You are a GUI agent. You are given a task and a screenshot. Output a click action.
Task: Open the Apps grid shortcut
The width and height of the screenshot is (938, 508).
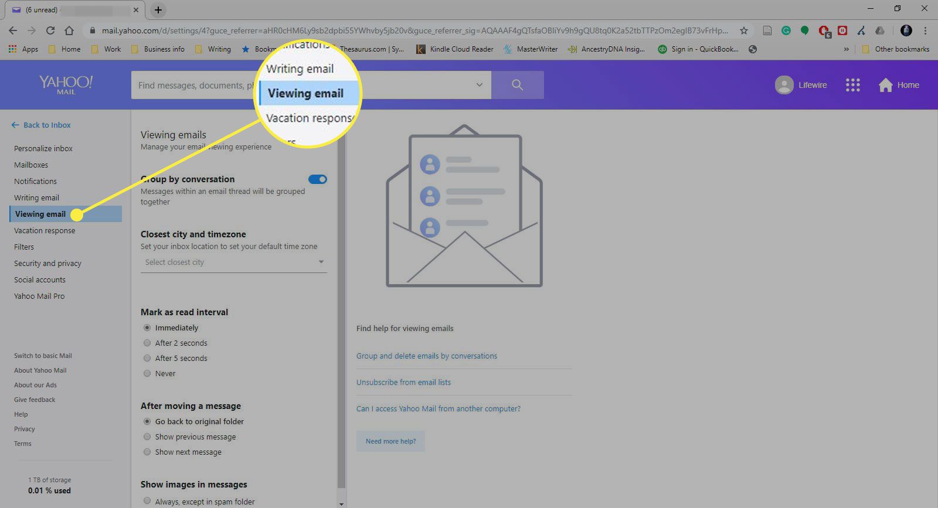tap(23, 49)
